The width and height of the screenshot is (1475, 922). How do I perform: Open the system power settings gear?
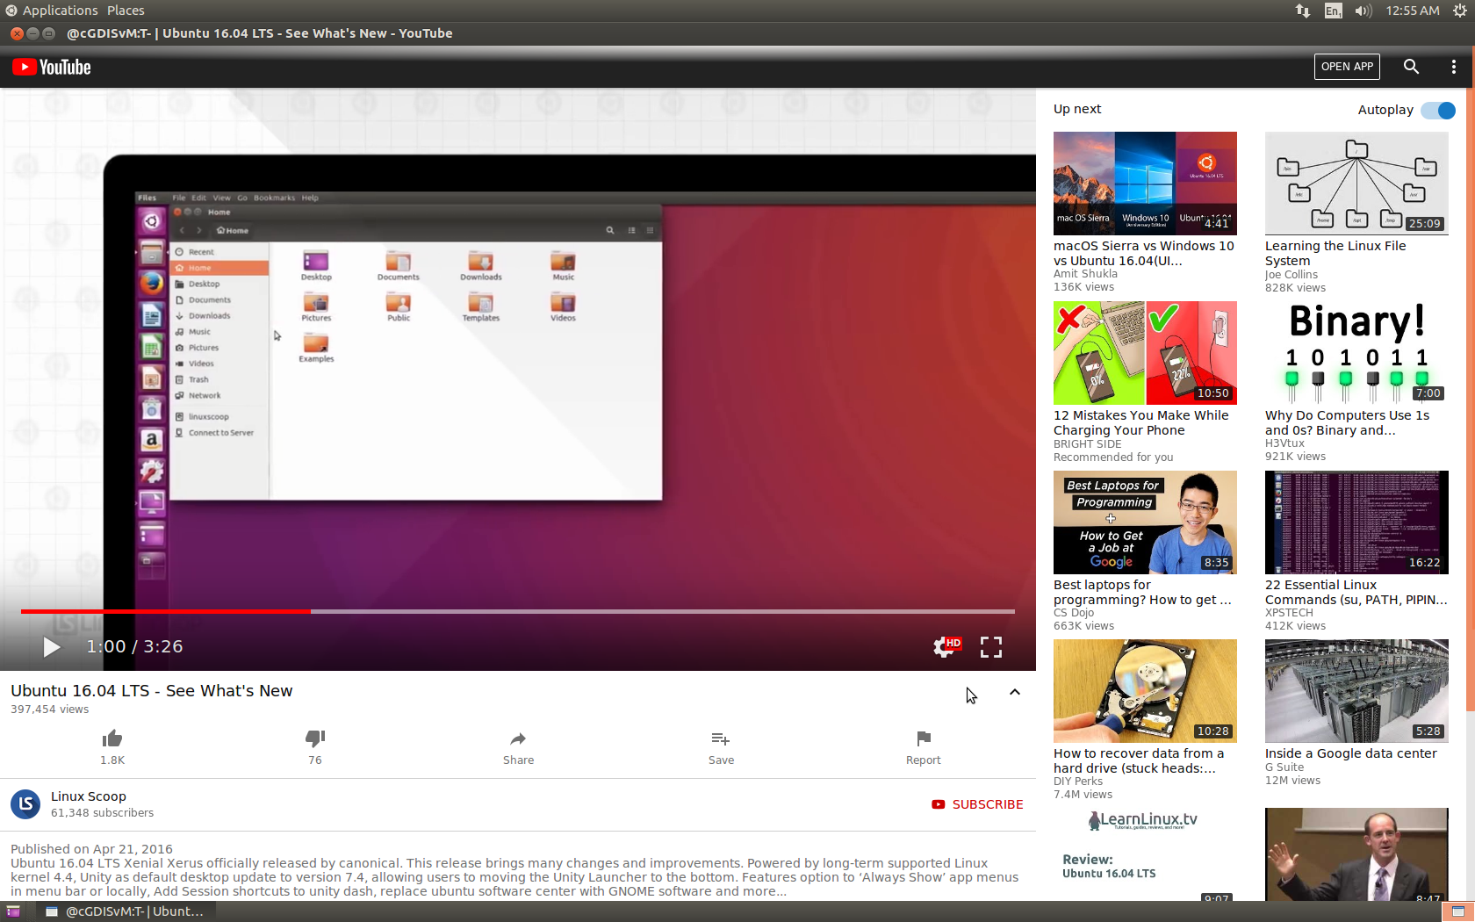(x=1460, y=11)
